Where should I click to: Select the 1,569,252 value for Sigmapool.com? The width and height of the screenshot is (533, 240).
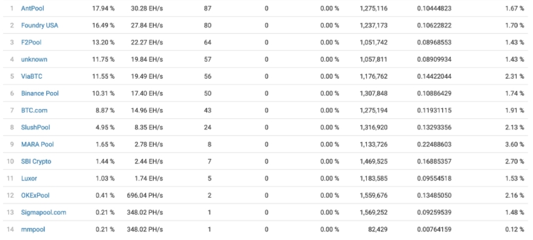click(x=374, y=213)
